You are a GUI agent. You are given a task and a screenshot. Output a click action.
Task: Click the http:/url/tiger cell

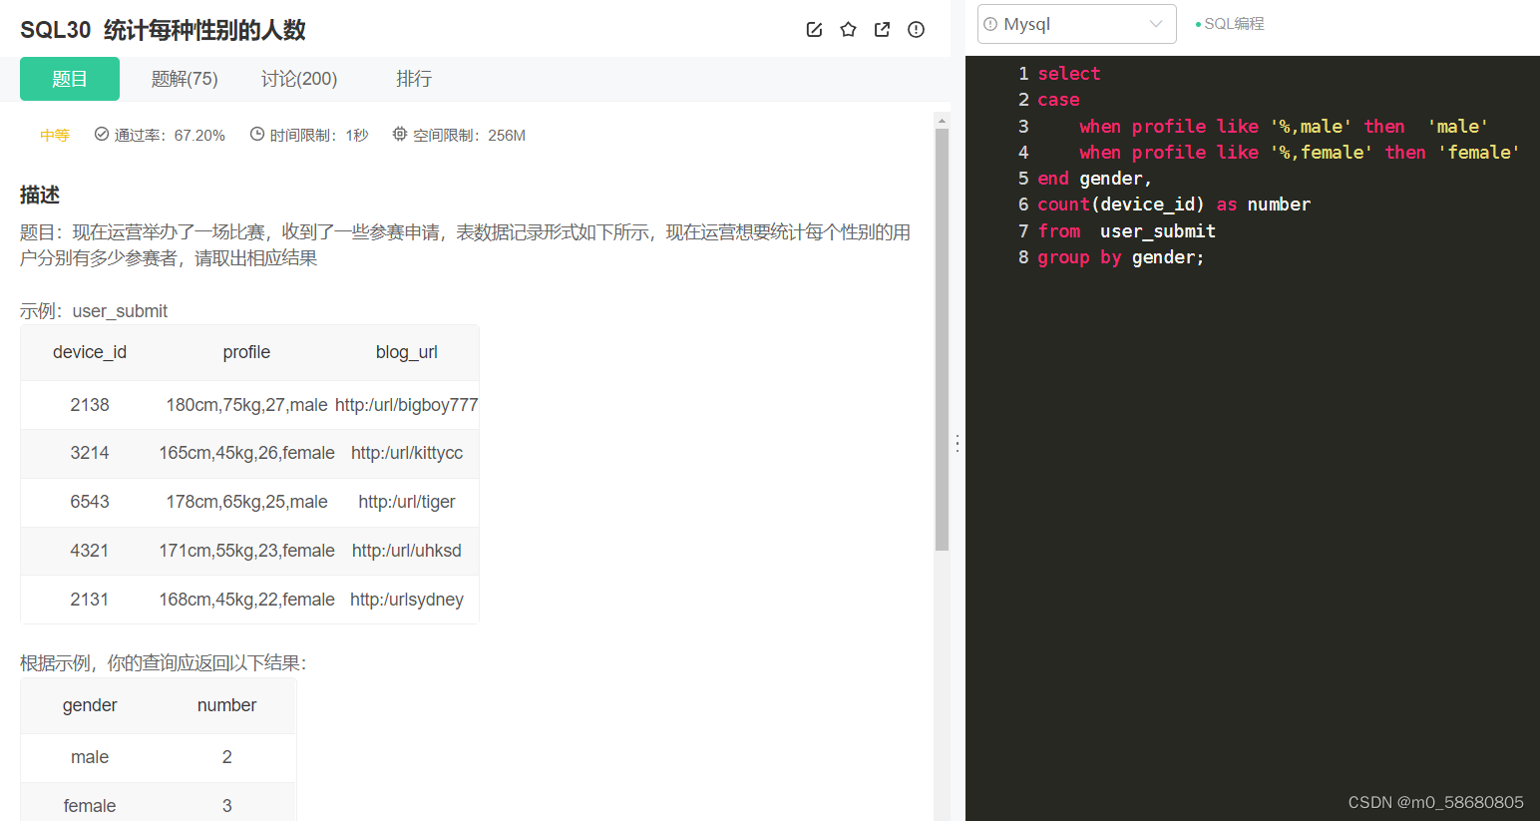407,502
